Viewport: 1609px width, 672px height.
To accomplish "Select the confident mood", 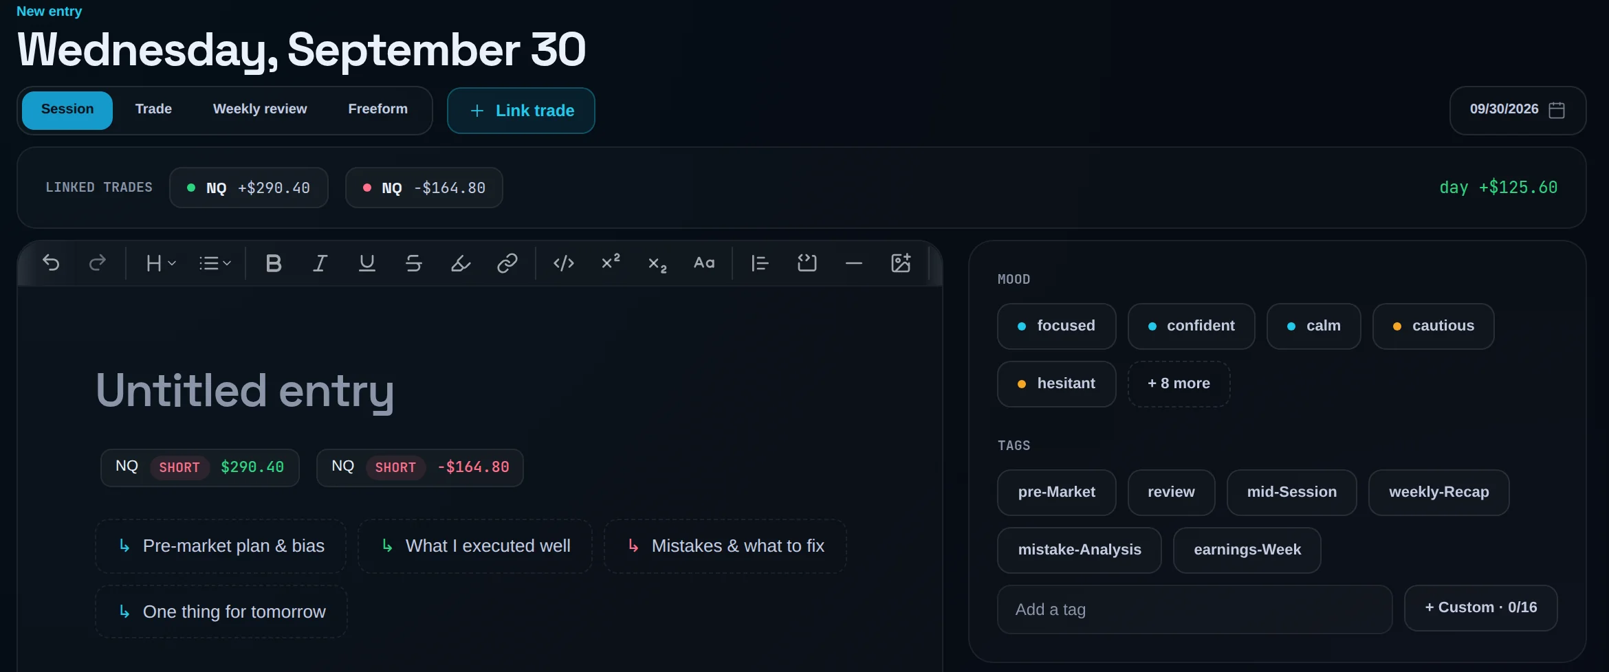I will point(1191,326).
